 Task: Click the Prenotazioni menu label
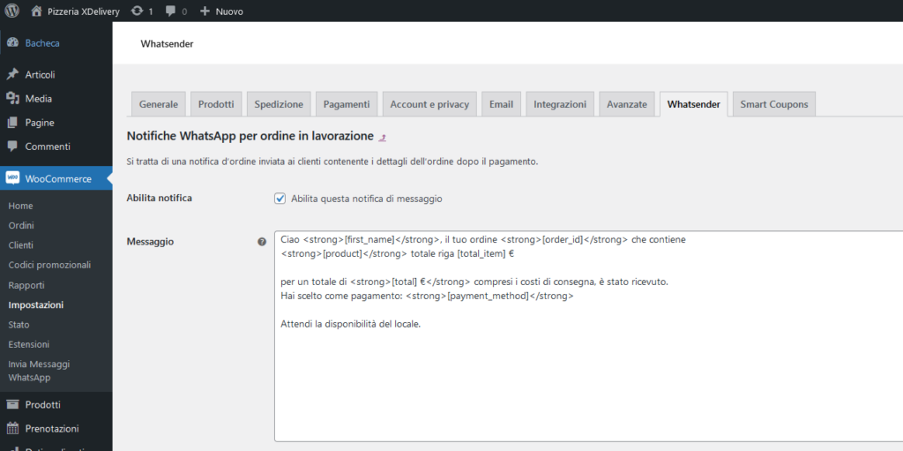52,429
